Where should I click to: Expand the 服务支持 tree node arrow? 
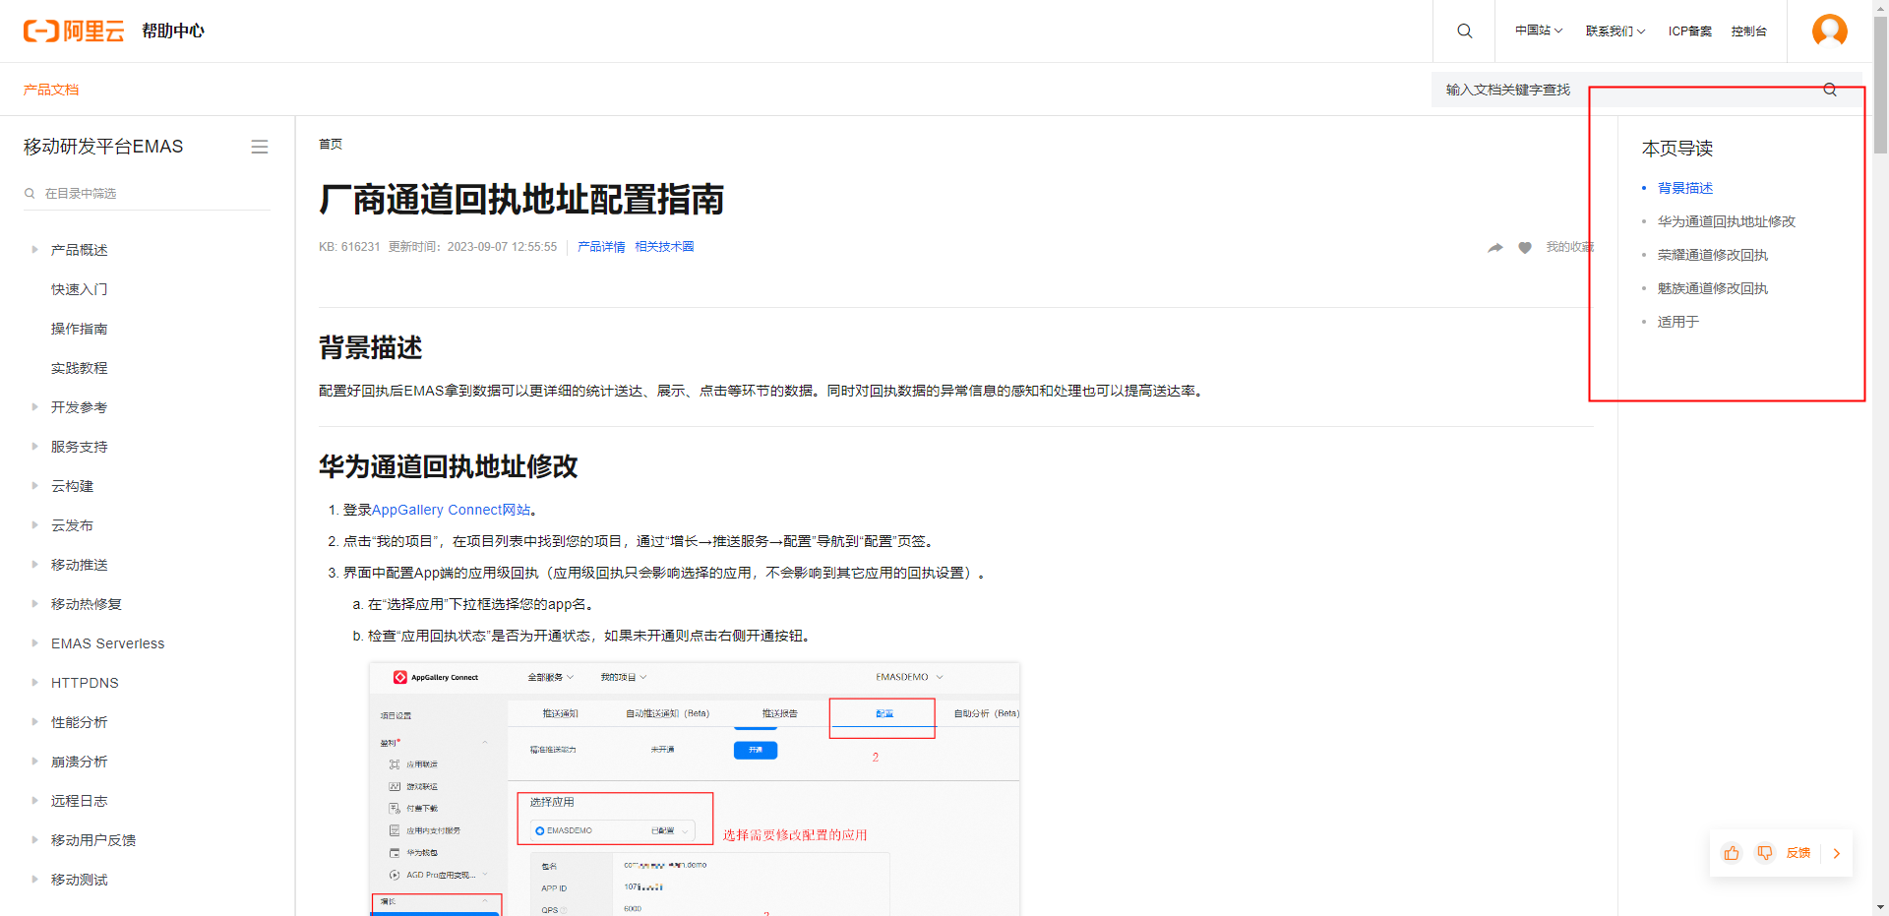click(x=35, y=447)
